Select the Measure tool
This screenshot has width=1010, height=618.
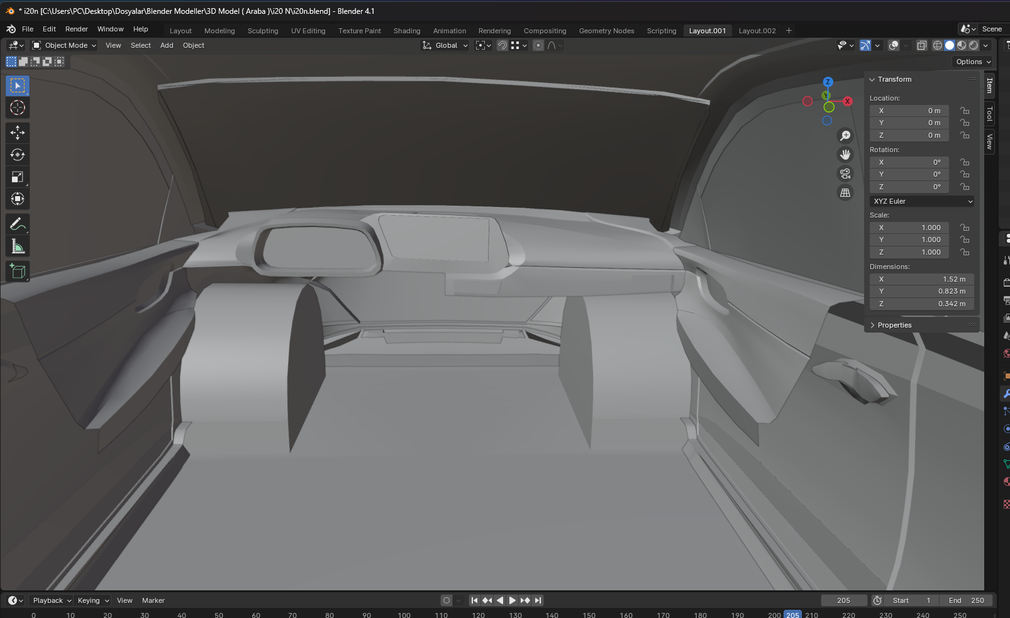(x=18, y=246)
